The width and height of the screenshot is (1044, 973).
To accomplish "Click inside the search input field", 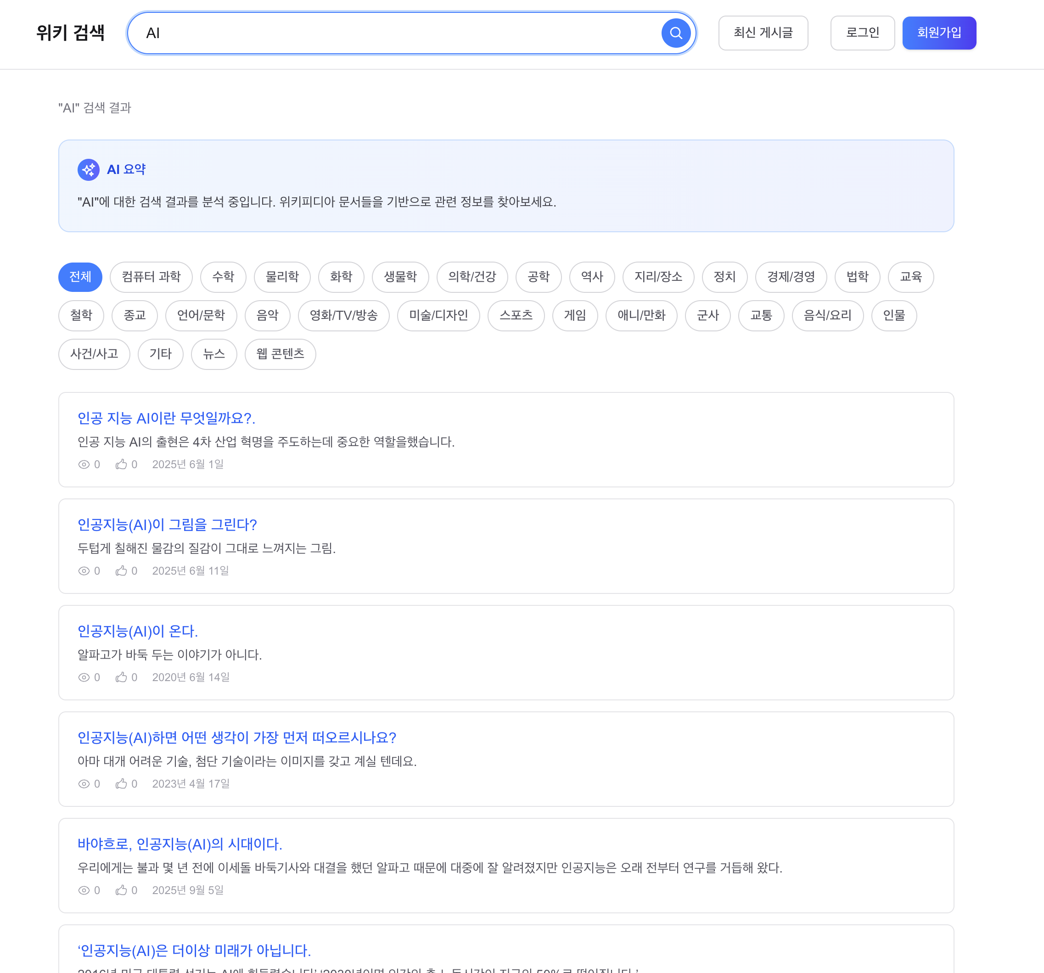I will [x=368, y=33].
